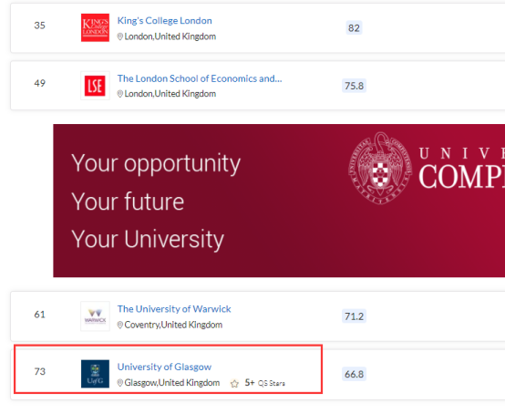Click the University of Warwick logo
The image size is (505, 414).
coord(95,316)
